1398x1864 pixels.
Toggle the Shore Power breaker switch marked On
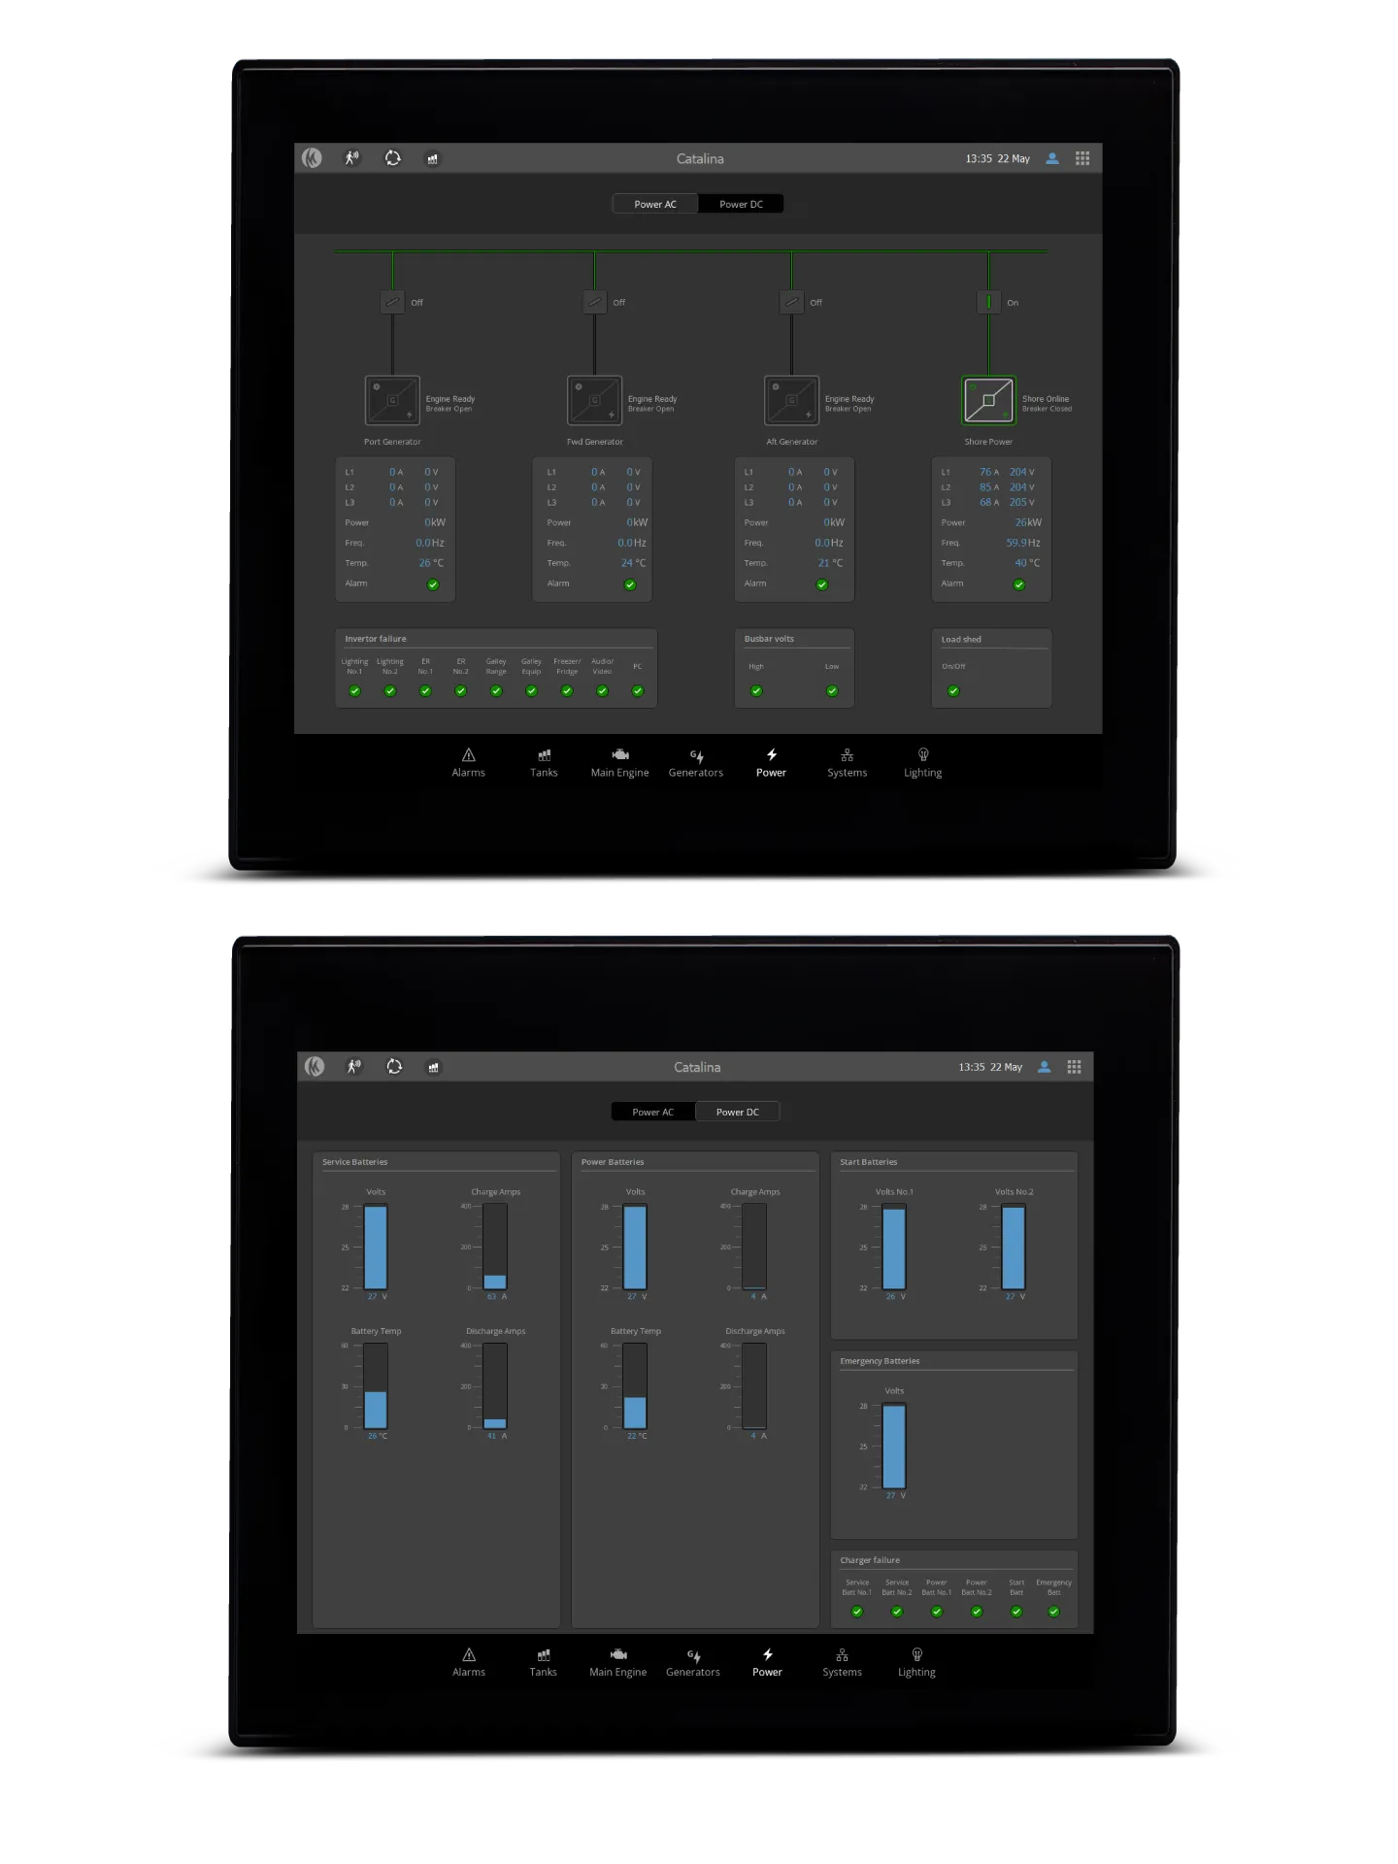(988, 302)
